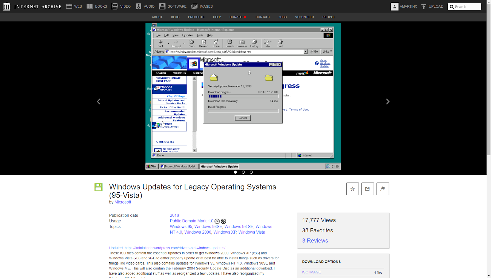Click the AMARTINX user avatar icon

click(394, 6)
